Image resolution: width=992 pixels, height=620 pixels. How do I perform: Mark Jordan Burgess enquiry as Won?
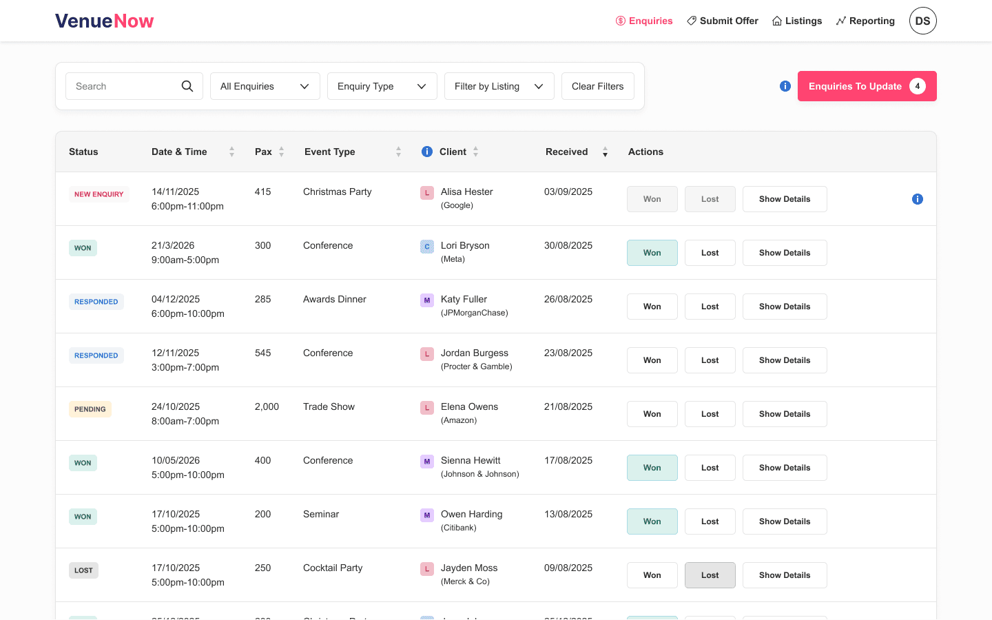652,360
